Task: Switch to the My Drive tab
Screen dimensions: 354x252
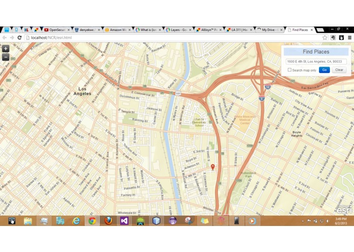Action: [270, 30]
